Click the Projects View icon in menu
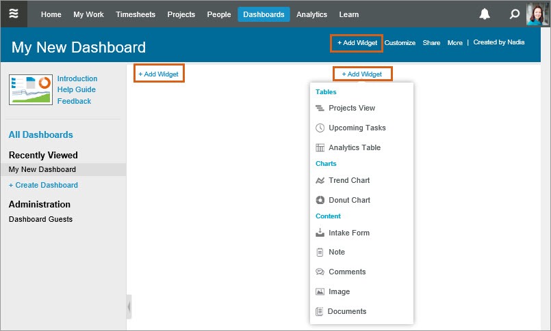 [x=320, y=109]
